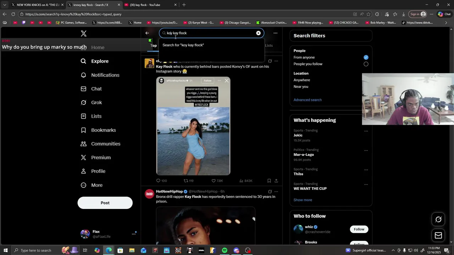454x255 pixels.
Task: Click Show more under What's happening
Action: click(x=303, y=200)
